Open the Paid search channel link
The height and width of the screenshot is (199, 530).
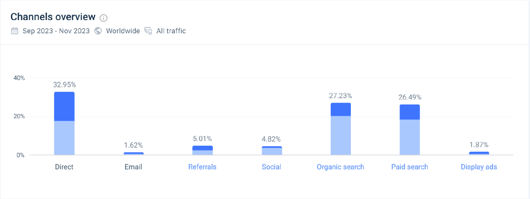tap(410, 167)
